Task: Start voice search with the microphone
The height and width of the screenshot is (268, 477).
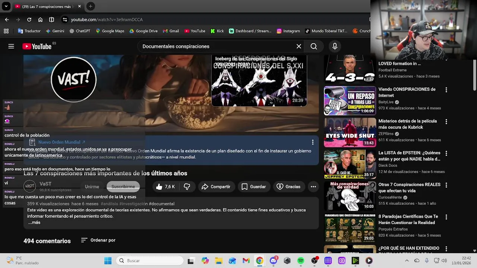Action: (x=335, y=47)
